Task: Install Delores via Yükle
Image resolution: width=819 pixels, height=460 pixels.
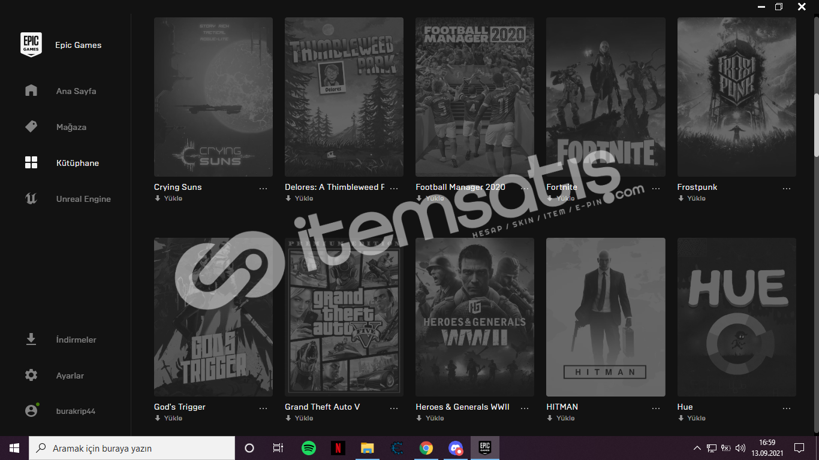Action: 299,198
